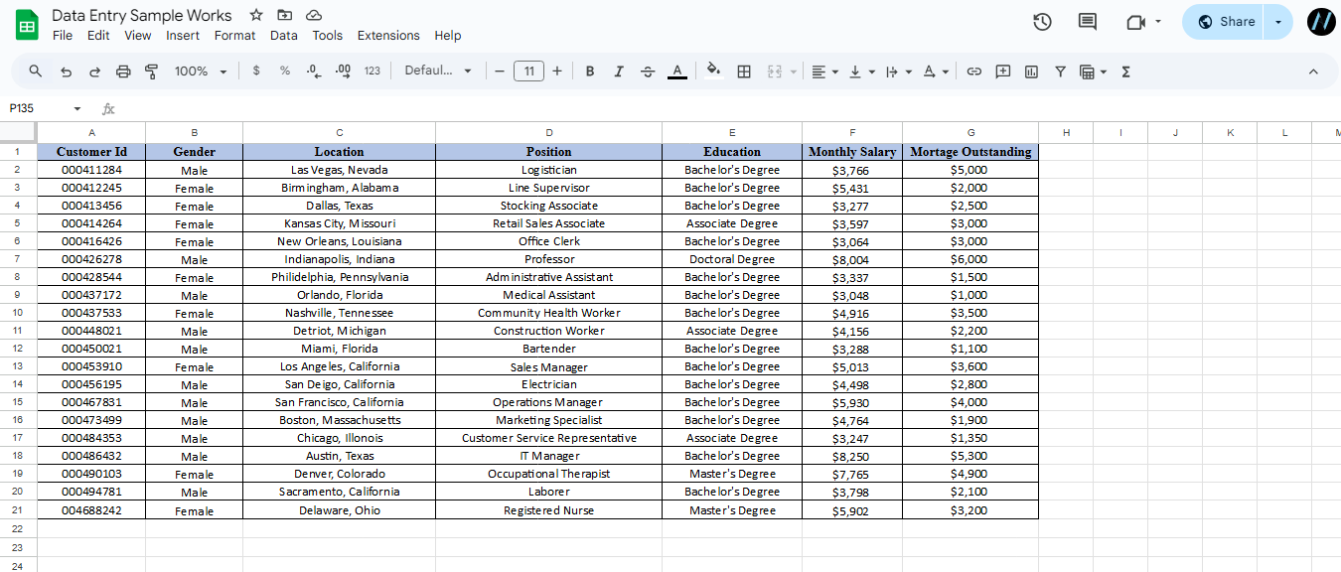This screenshot has height=572, width=1341.
Task: Open the Insert menu
Action: coord(183,35)
